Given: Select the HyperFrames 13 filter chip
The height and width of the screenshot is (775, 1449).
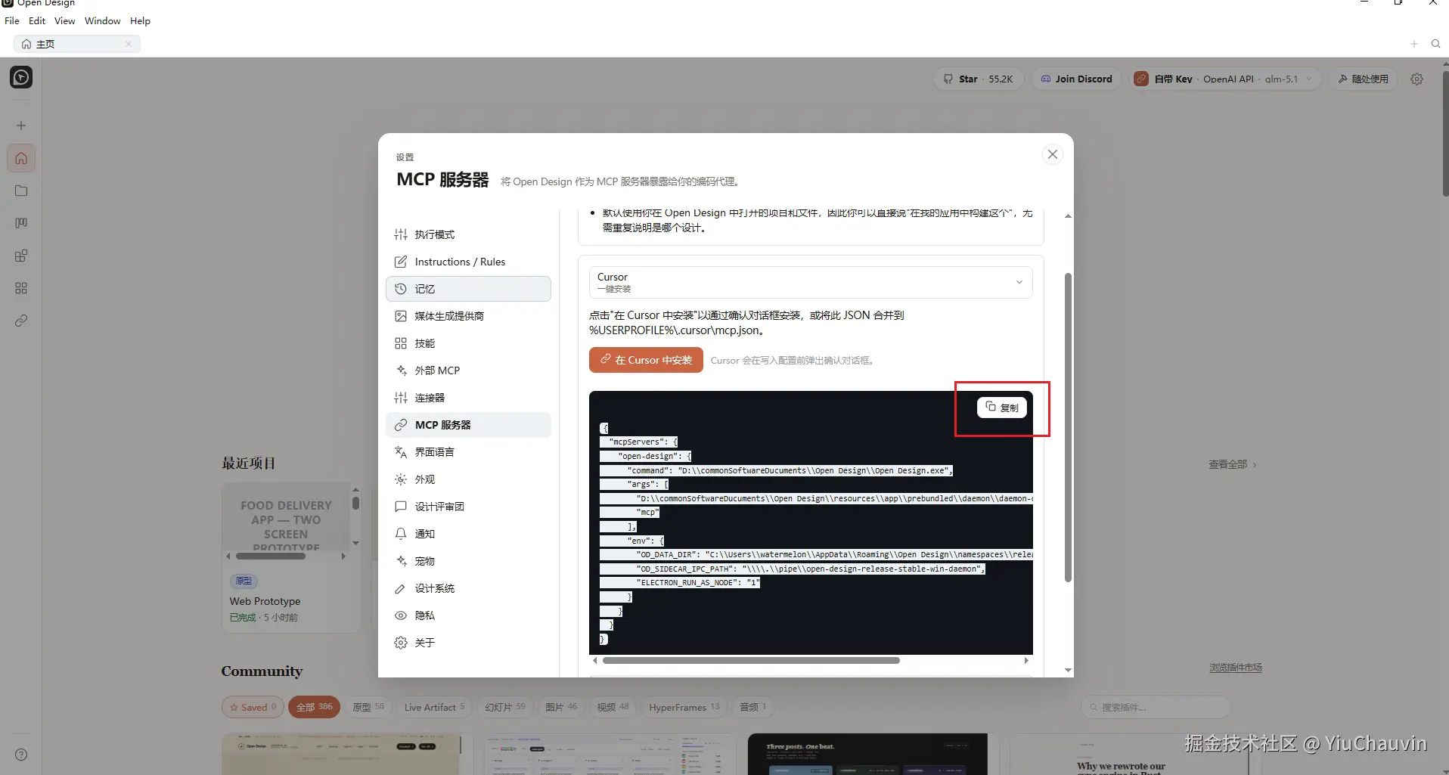Looking at the screenshot, I should (684, 707).
